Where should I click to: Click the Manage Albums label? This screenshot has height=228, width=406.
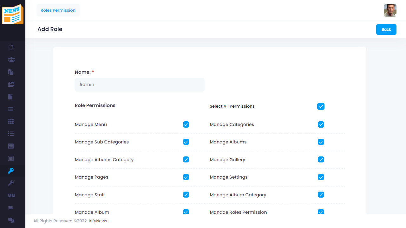coord(228,142)
